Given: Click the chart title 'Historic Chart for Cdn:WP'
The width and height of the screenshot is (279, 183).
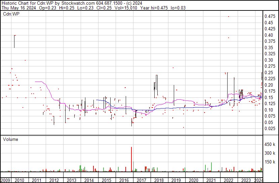Looking at the screenshot, I should coord(28,3).
